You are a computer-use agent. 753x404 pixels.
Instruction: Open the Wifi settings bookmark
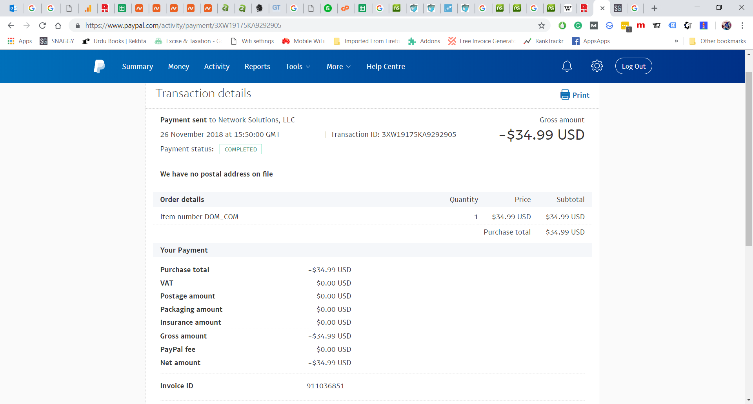click(x=252, y=41)
